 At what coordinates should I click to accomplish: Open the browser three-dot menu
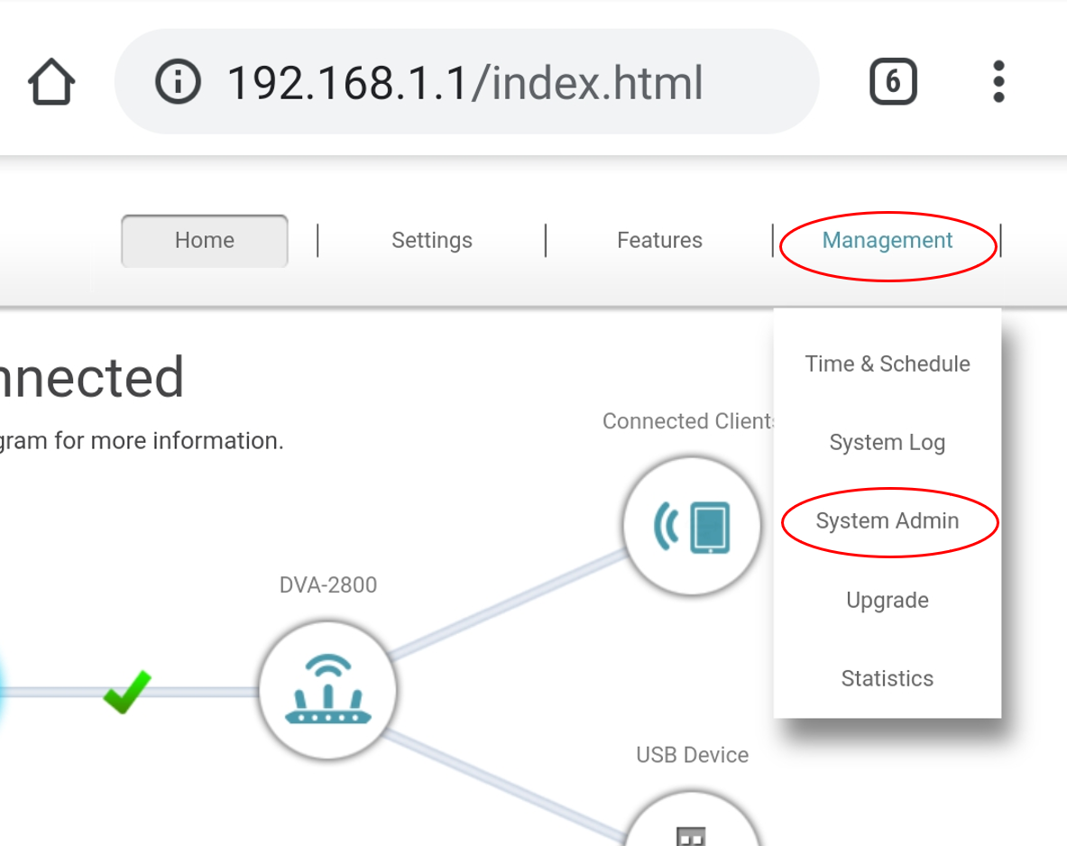998,82
